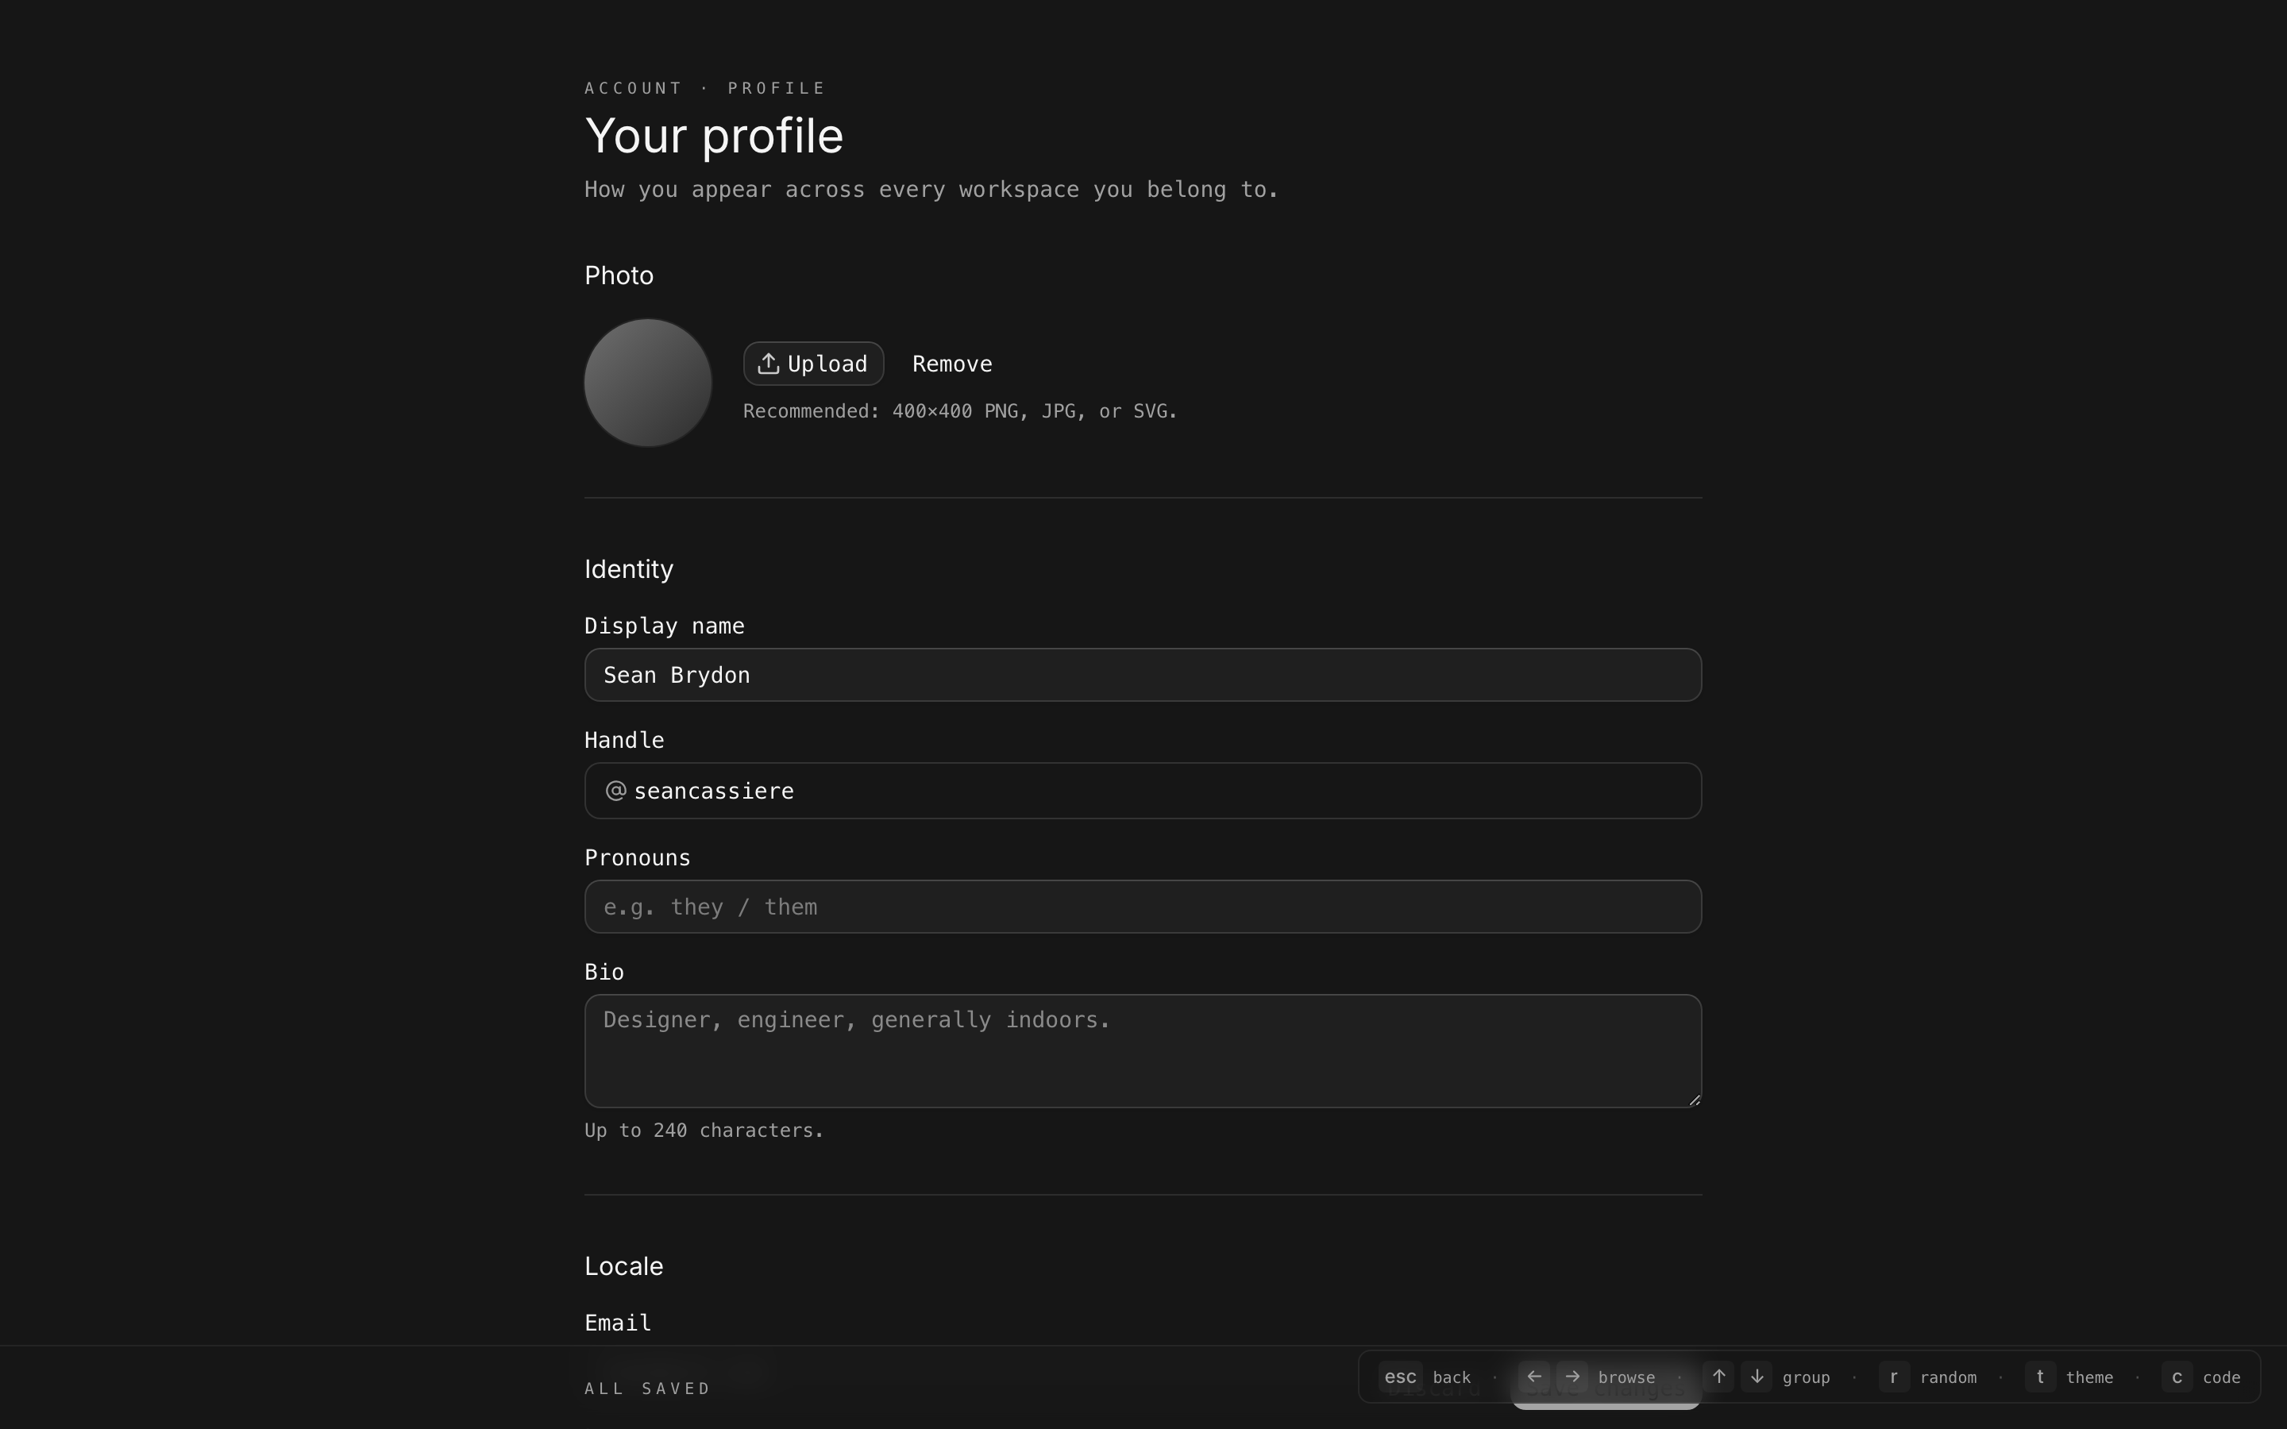
Task: Click the right arrow browse key
Action: [1572, 1377]
